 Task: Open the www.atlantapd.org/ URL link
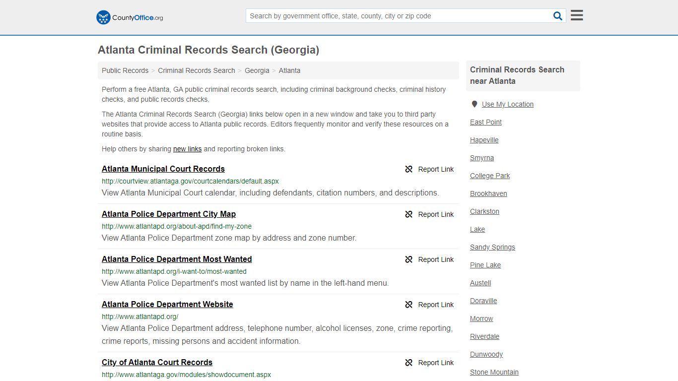click(140, 317)
